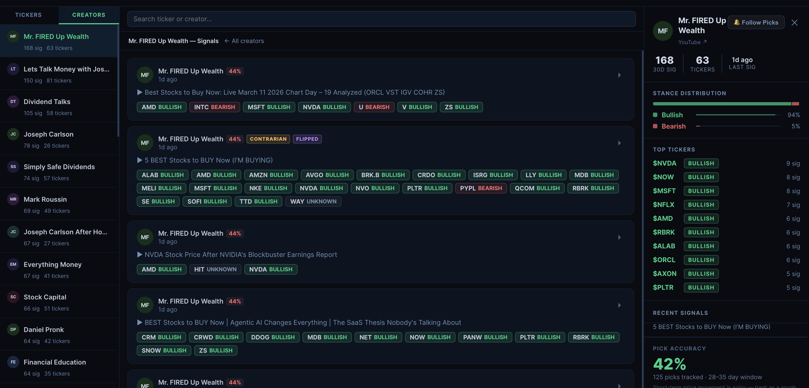Click the CRWD BULLISH tag

point(216,337)
